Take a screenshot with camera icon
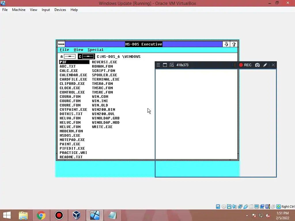Viewport: 295px width, 221px height. pyautogui.click(x=257, y=65)
